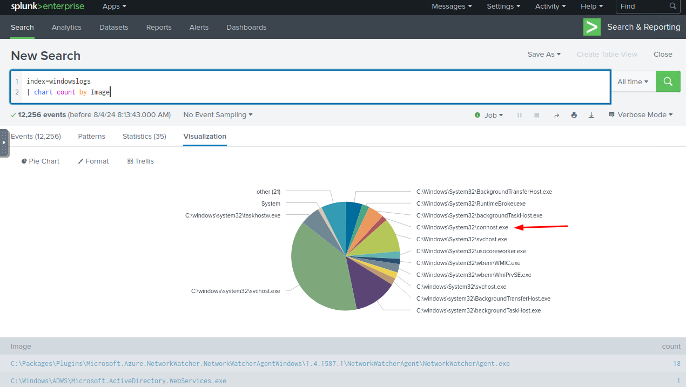Screen dimensions: 686x387
Task: Open the NetworkWatcherAgent.exe image link
Action: (260, 363)
